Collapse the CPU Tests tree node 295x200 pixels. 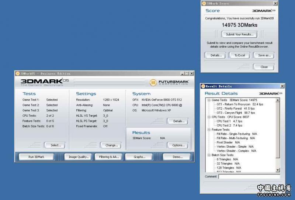click(209, 117)
